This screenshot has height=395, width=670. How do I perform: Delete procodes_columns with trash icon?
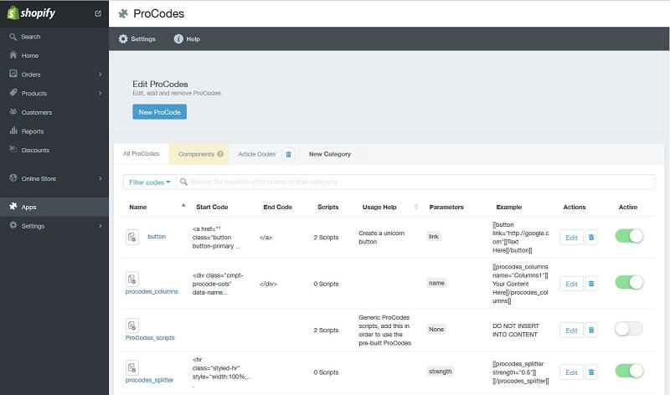click(x=591, y=284)
